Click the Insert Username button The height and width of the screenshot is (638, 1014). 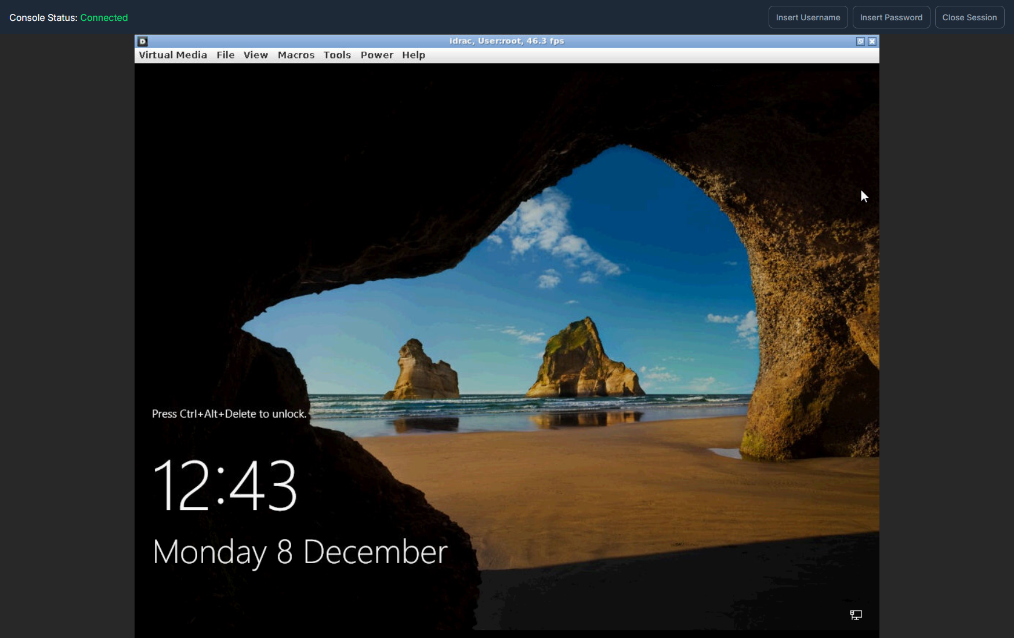click(x=808, y=17)
